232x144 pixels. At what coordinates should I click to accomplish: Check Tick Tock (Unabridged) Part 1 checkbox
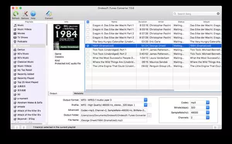click(88, 50)
